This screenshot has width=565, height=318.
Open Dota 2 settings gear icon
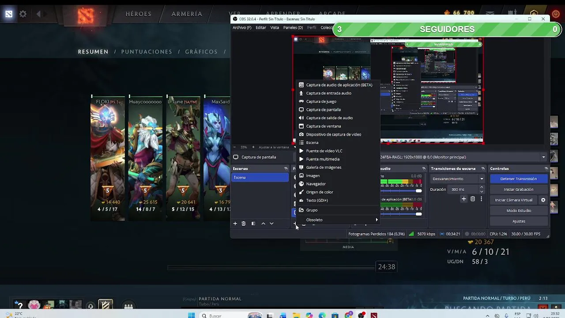point(23,14)
